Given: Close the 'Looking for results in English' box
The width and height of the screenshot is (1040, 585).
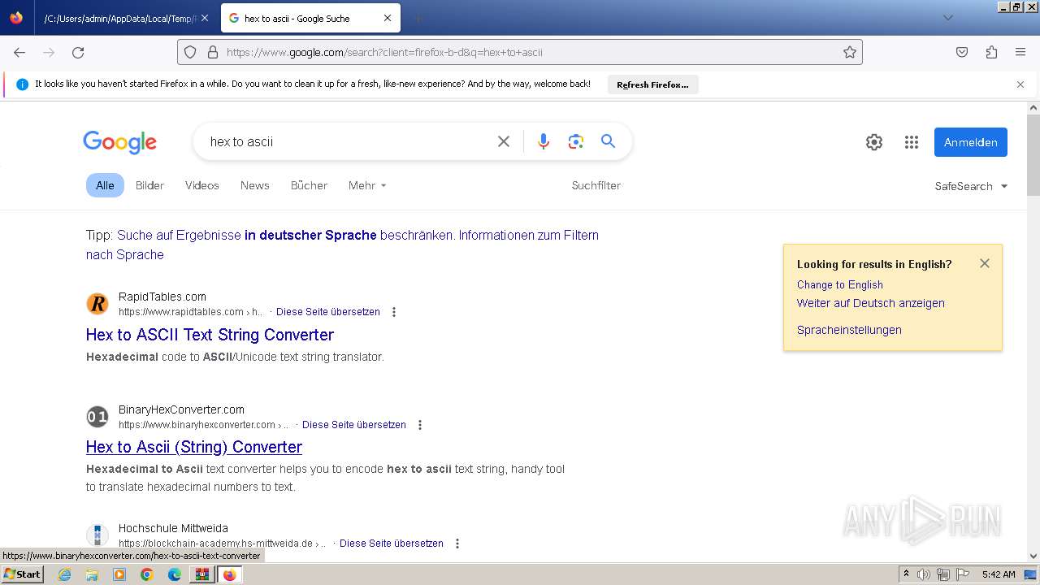Looking at the screenshot, I should point(985,263).
